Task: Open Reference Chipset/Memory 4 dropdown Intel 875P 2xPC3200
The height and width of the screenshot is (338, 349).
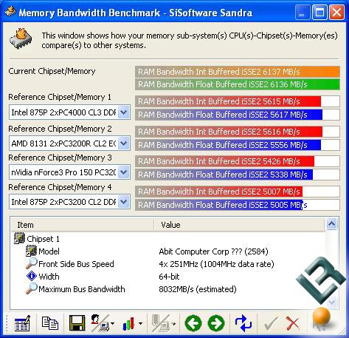Action: [x=69, y=202]
